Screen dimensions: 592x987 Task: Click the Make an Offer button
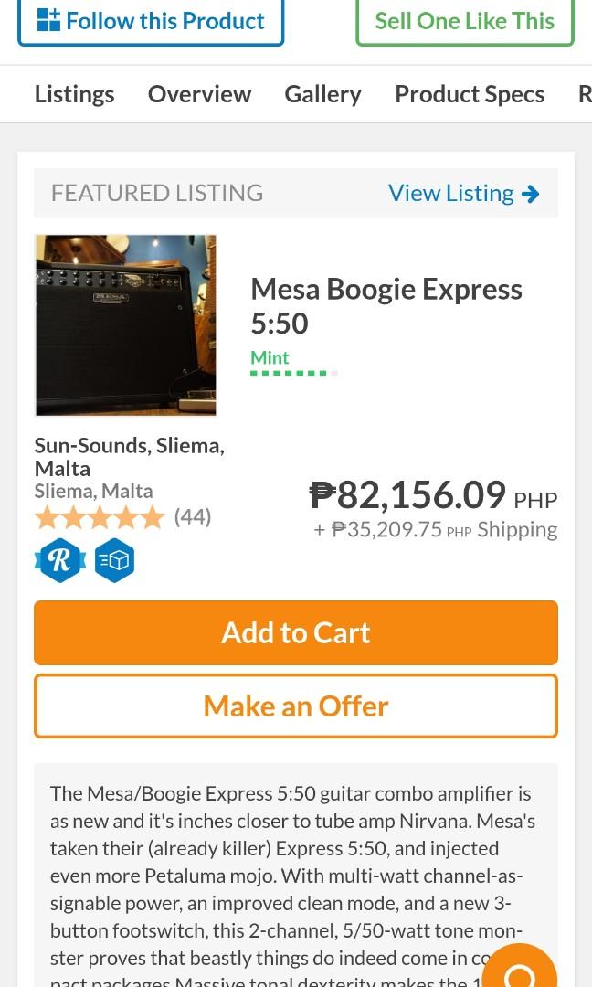point(295,706)
